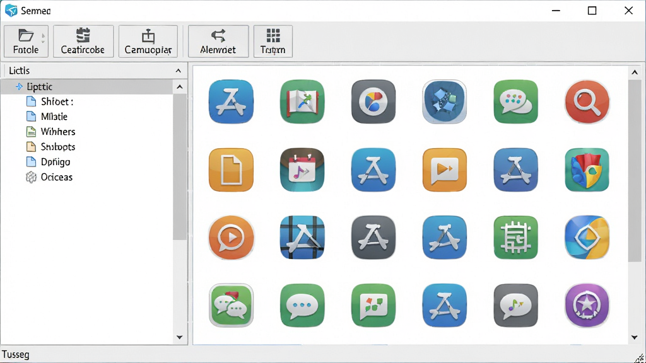Click the Ceatircobe toolbar button
This screenshot has width=646, height=363.
coord(83,41)
